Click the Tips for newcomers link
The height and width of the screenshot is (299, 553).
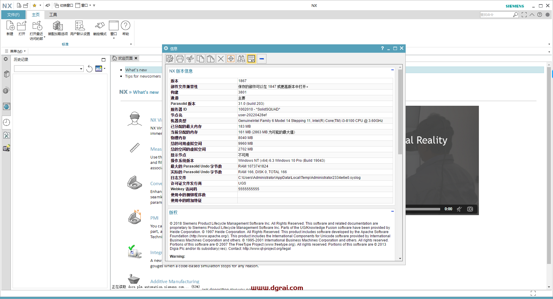[143, 76]
